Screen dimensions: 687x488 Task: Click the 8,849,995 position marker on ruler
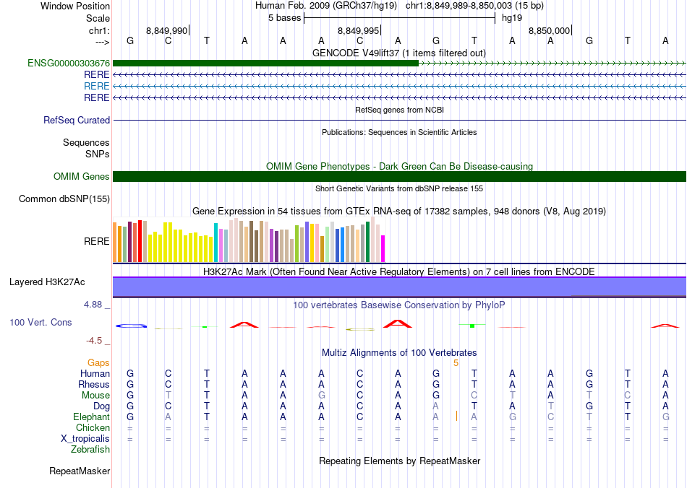359,30
